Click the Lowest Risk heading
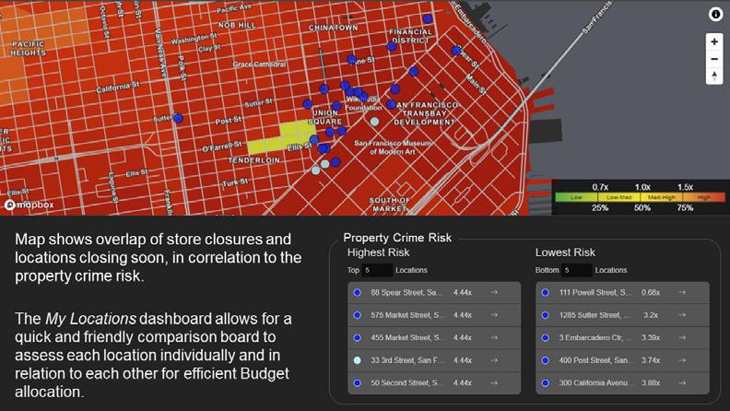Screen dimensions: 730x411 coord(565,252)
